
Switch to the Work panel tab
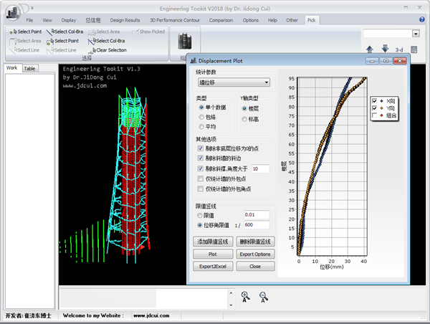click(x=11, y=68)
